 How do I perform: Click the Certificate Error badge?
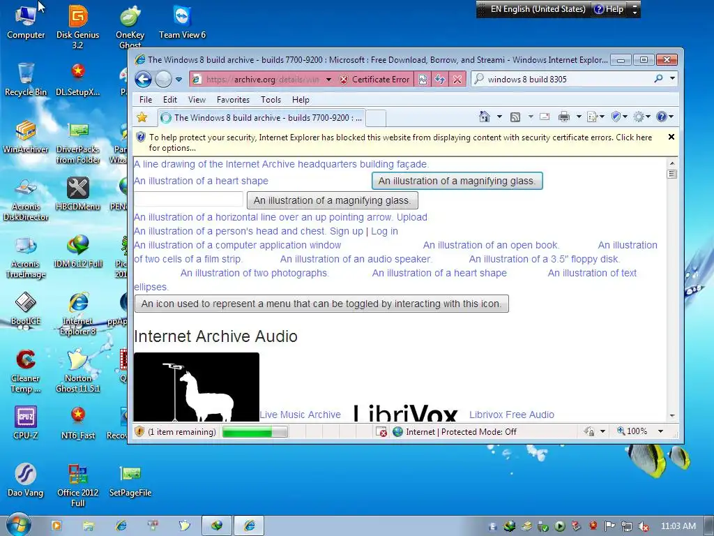(x=376, y=80)
